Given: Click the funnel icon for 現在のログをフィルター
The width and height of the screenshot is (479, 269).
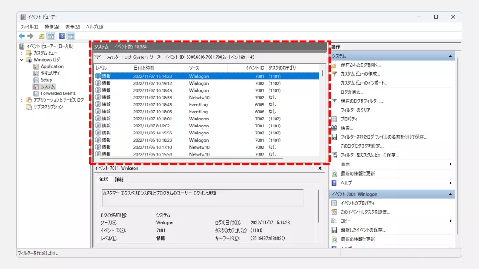Looking at the screenshot, I should click(x=334, y=101).
